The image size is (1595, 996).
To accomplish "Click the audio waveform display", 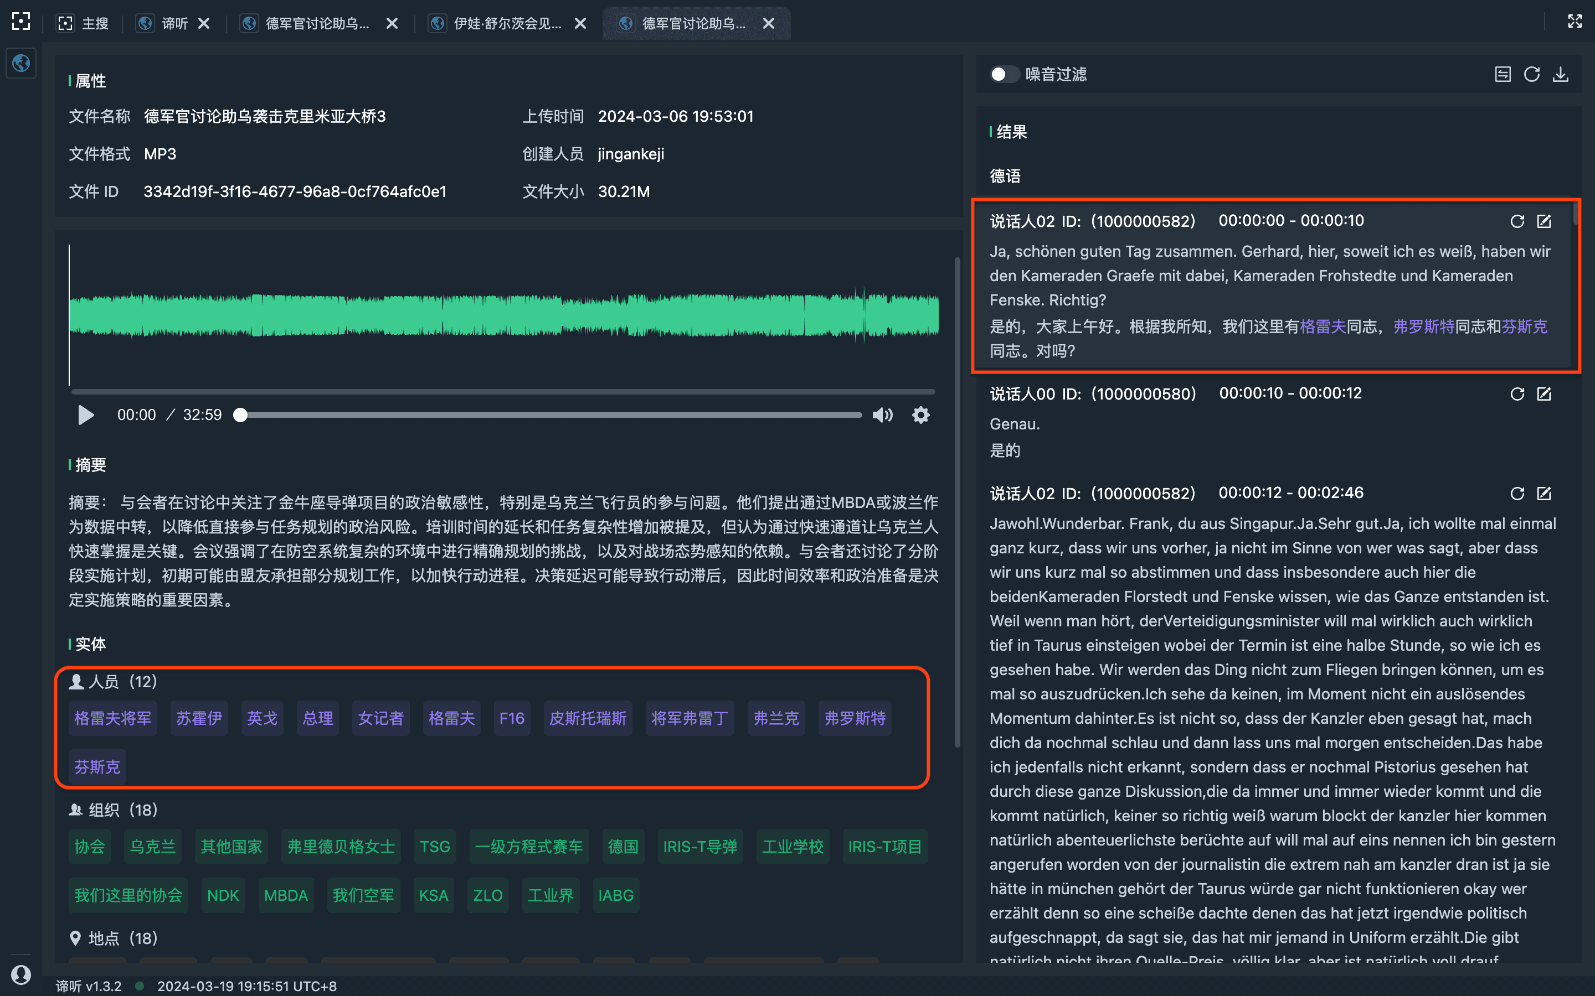I will (x=503, y=315).
